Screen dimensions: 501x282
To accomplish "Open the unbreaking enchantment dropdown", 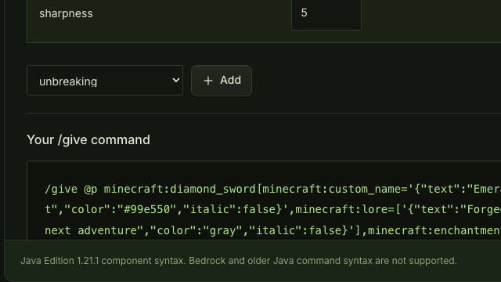I will (105, 80).
